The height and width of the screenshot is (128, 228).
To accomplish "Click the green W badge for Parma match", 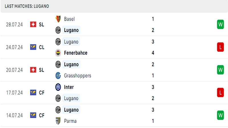I will pyautogui.click(x=220, y=115).
